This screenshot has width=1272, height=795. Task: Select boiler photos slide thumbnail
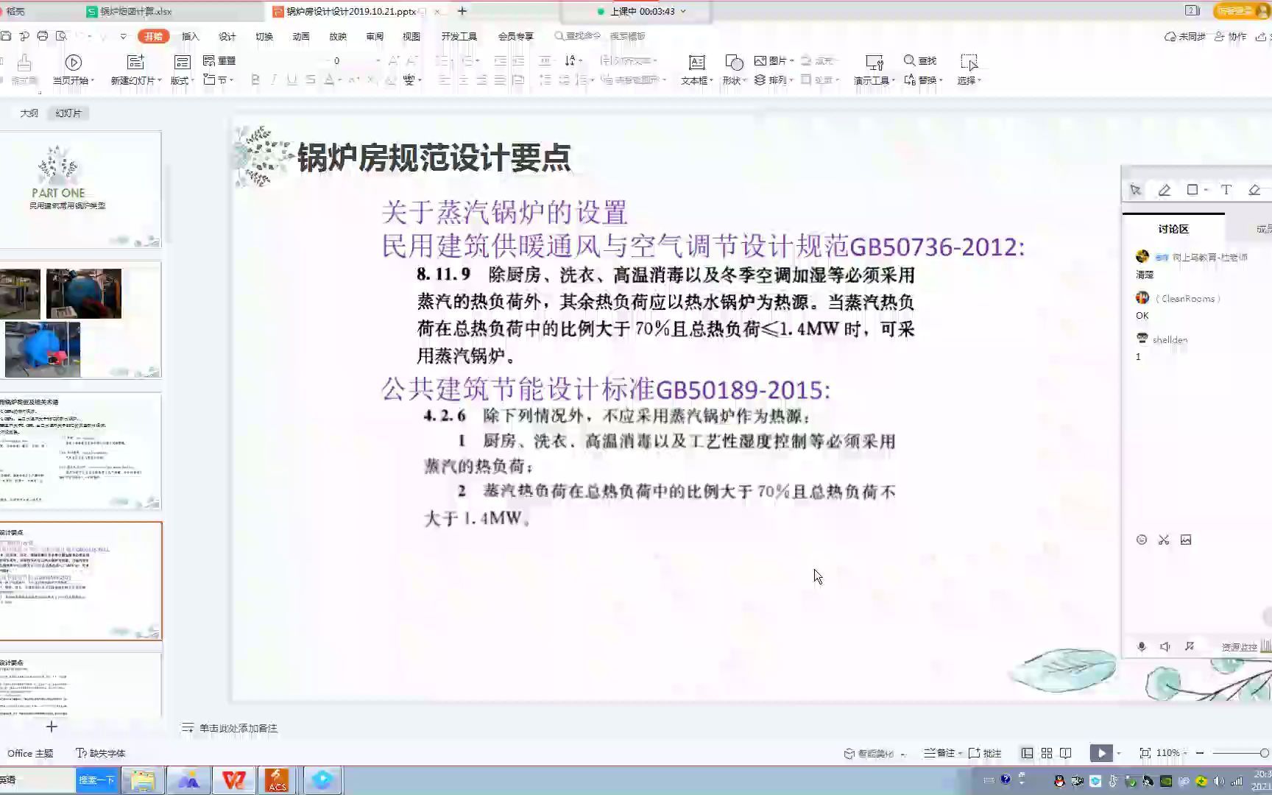pos(80,320)
